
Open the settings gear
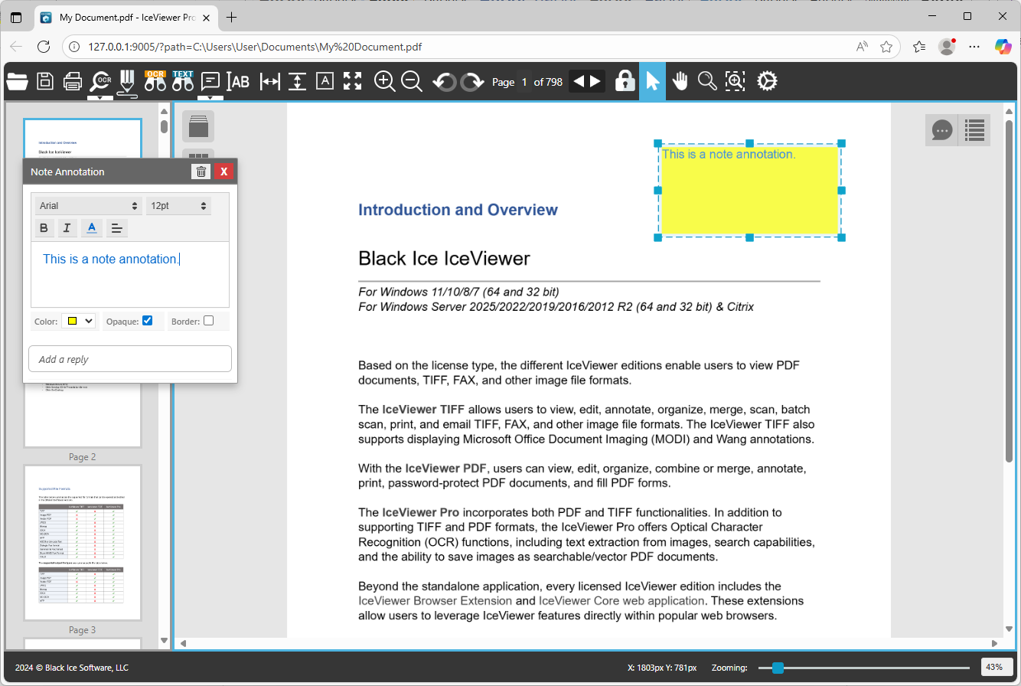pos(767,81)
